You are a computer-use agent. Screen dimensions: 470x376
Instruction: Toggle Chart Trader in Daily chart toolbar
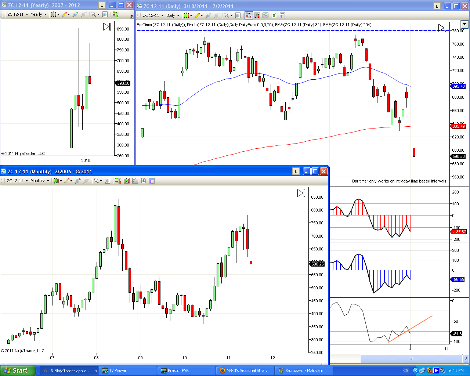pyautogui.click(x=248, y=15)
